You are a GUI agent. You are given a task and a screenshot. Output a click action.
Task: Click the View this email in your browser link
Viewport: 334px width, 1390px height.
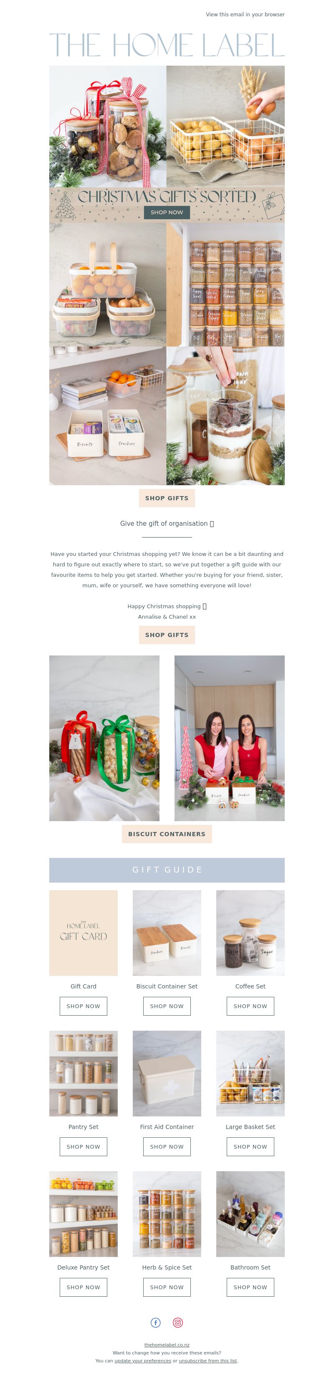click(245, 15)
